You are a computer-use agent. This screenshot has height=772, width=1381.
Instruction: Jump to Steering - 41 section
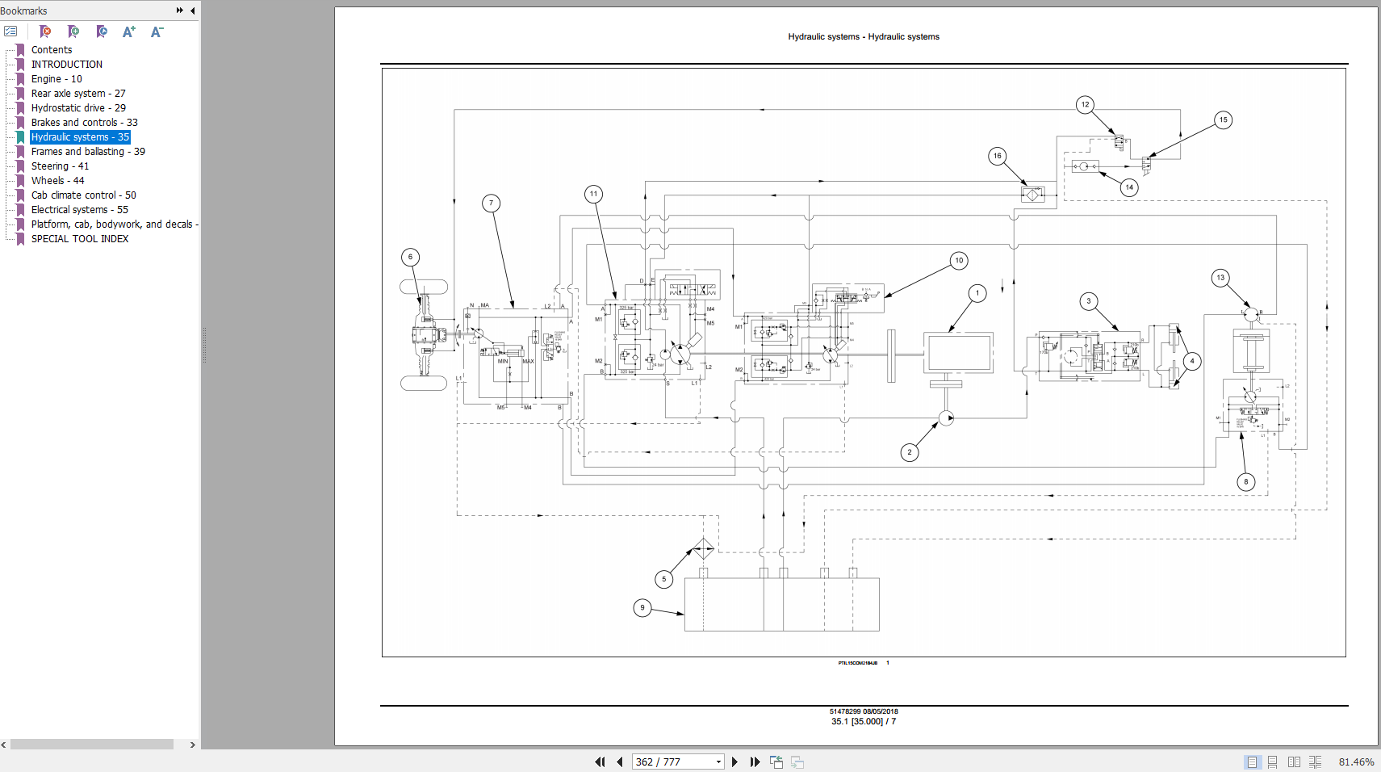[61, 166]
